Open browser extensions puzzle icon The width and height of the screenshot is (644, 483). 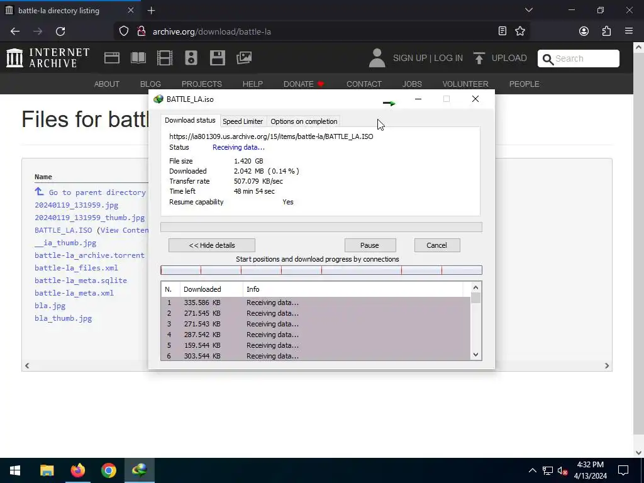coord(607,31)
